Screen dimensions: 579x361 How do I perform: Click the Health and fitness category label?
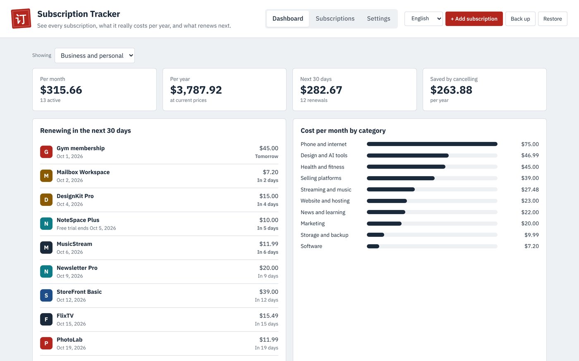coord(323,167)
